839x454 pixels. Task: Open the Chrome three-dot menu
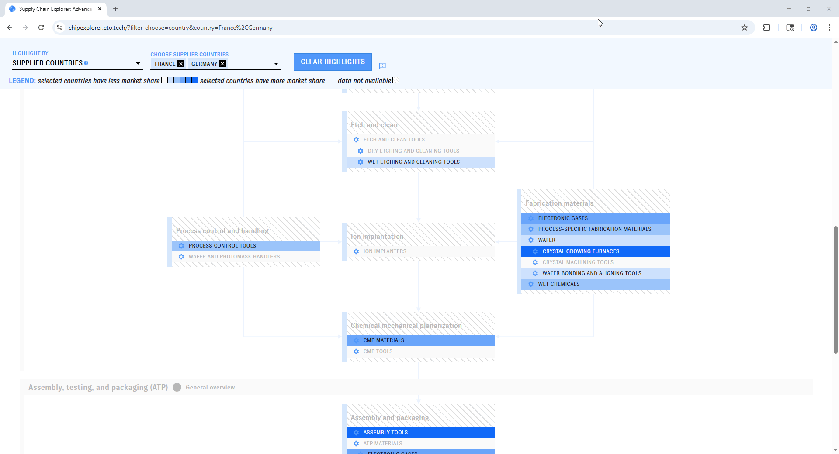tap(829, 28)
